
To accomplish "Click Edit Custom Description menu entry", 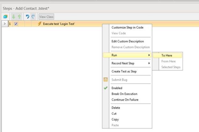I will click(128, 41).
